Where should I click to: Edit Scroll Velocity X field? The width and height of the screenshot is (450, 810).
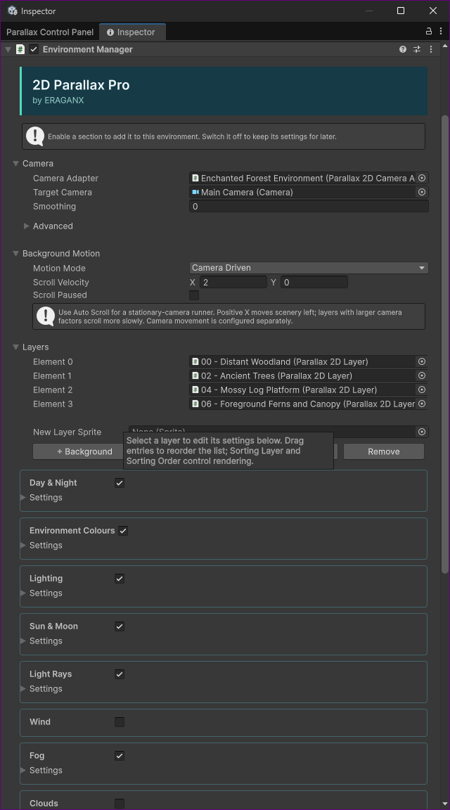(233, 283)
